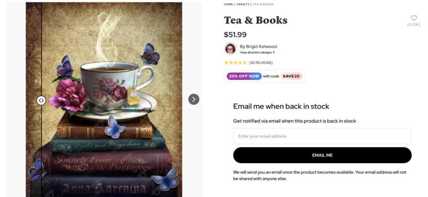The height and width of the screenshot is (197, 428).
Task: Click the before/after comparison slider handle
Action: (41, 100)
